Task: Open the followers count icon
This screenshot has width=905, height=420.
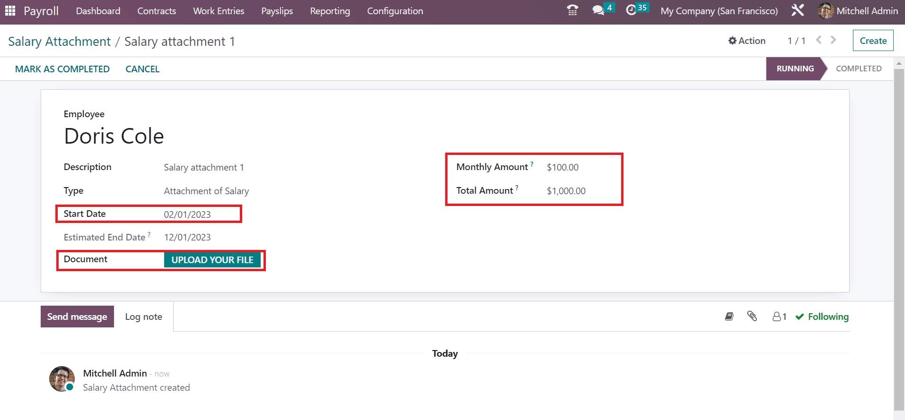Action: click(779, 317)
